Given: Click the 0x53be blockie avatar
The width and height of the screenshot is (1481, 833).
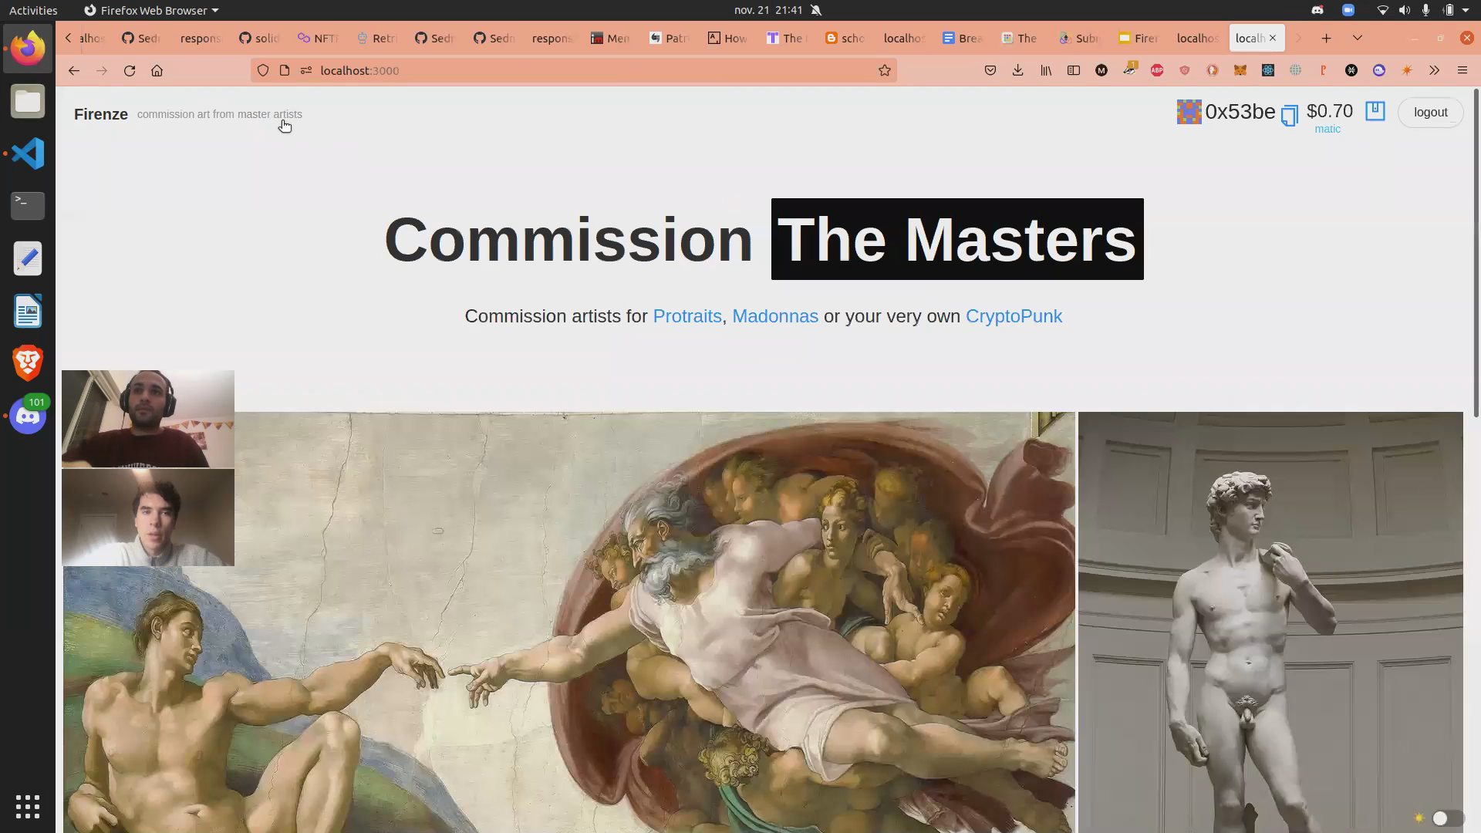Looking at the screenshot, I should click(x=1189, y=112).
